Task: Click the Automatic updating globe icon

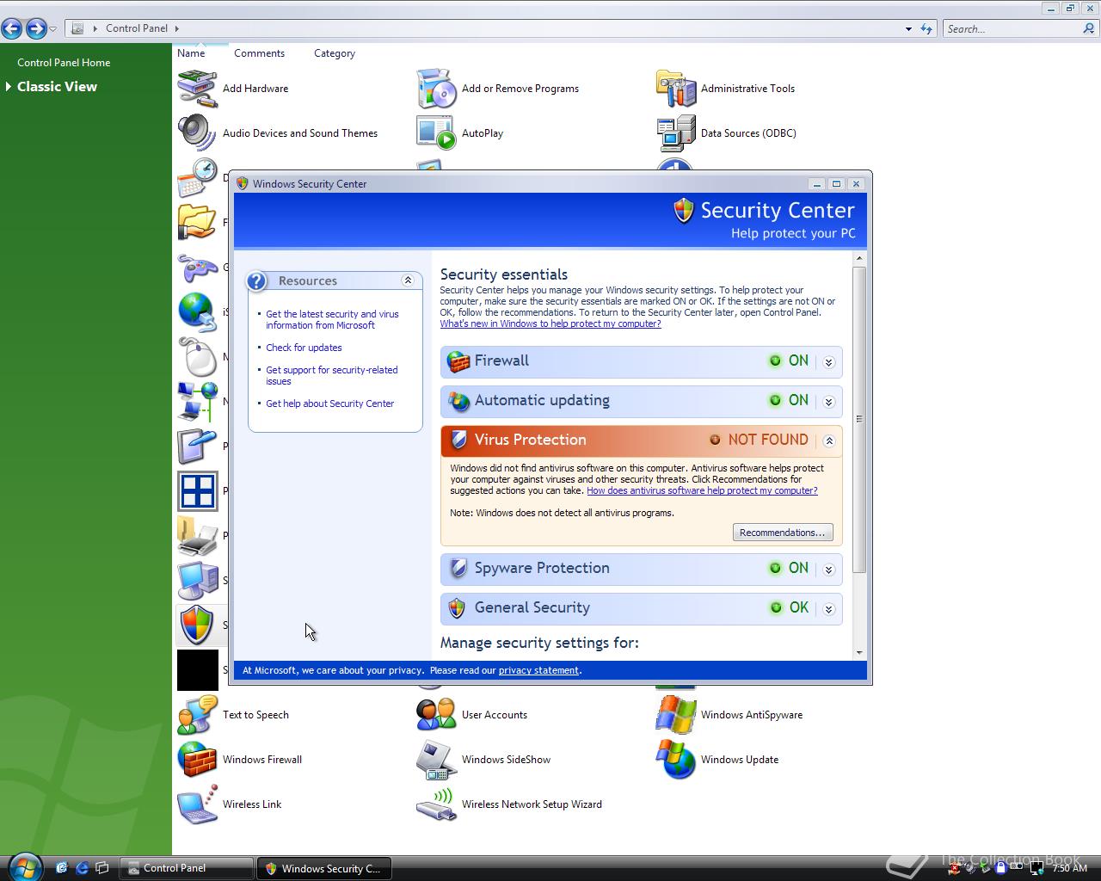Action: [458, 402]
